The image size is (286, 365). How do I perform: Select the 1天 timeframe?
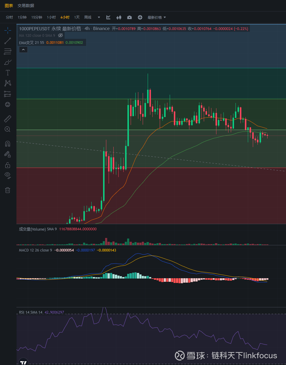click(77, 17)
